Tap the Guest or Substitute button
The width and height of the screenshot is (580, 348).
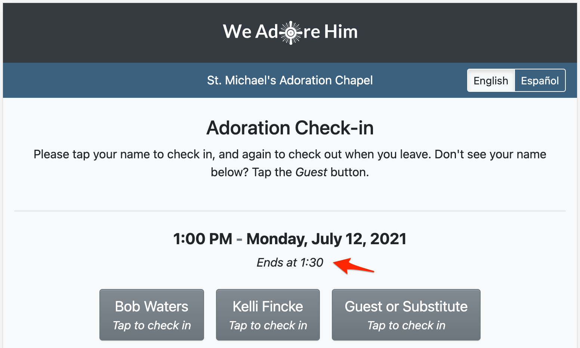point(406,315)
